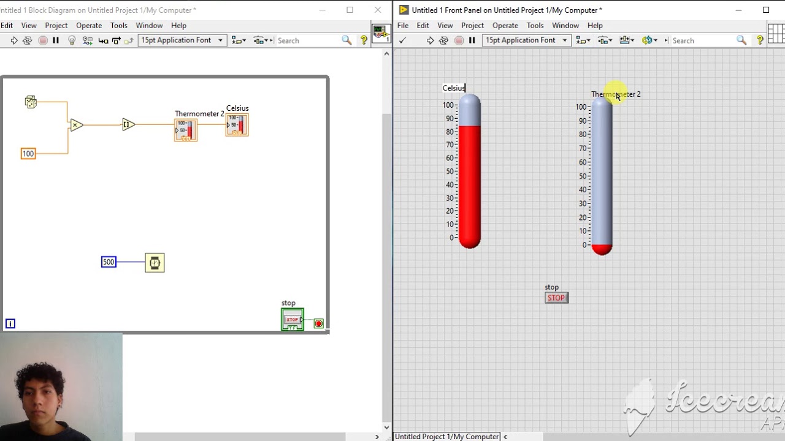This screenshot has height=441, width=785.
Task: Click the Thermometer 2 indicator column
Action: (x=602, y=175)
